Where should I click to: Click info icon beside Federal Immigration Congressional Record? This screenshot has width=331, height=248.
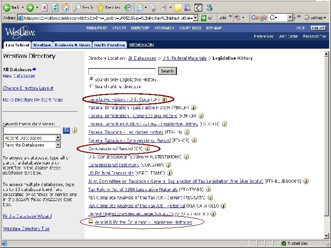(x=201, y=116)
